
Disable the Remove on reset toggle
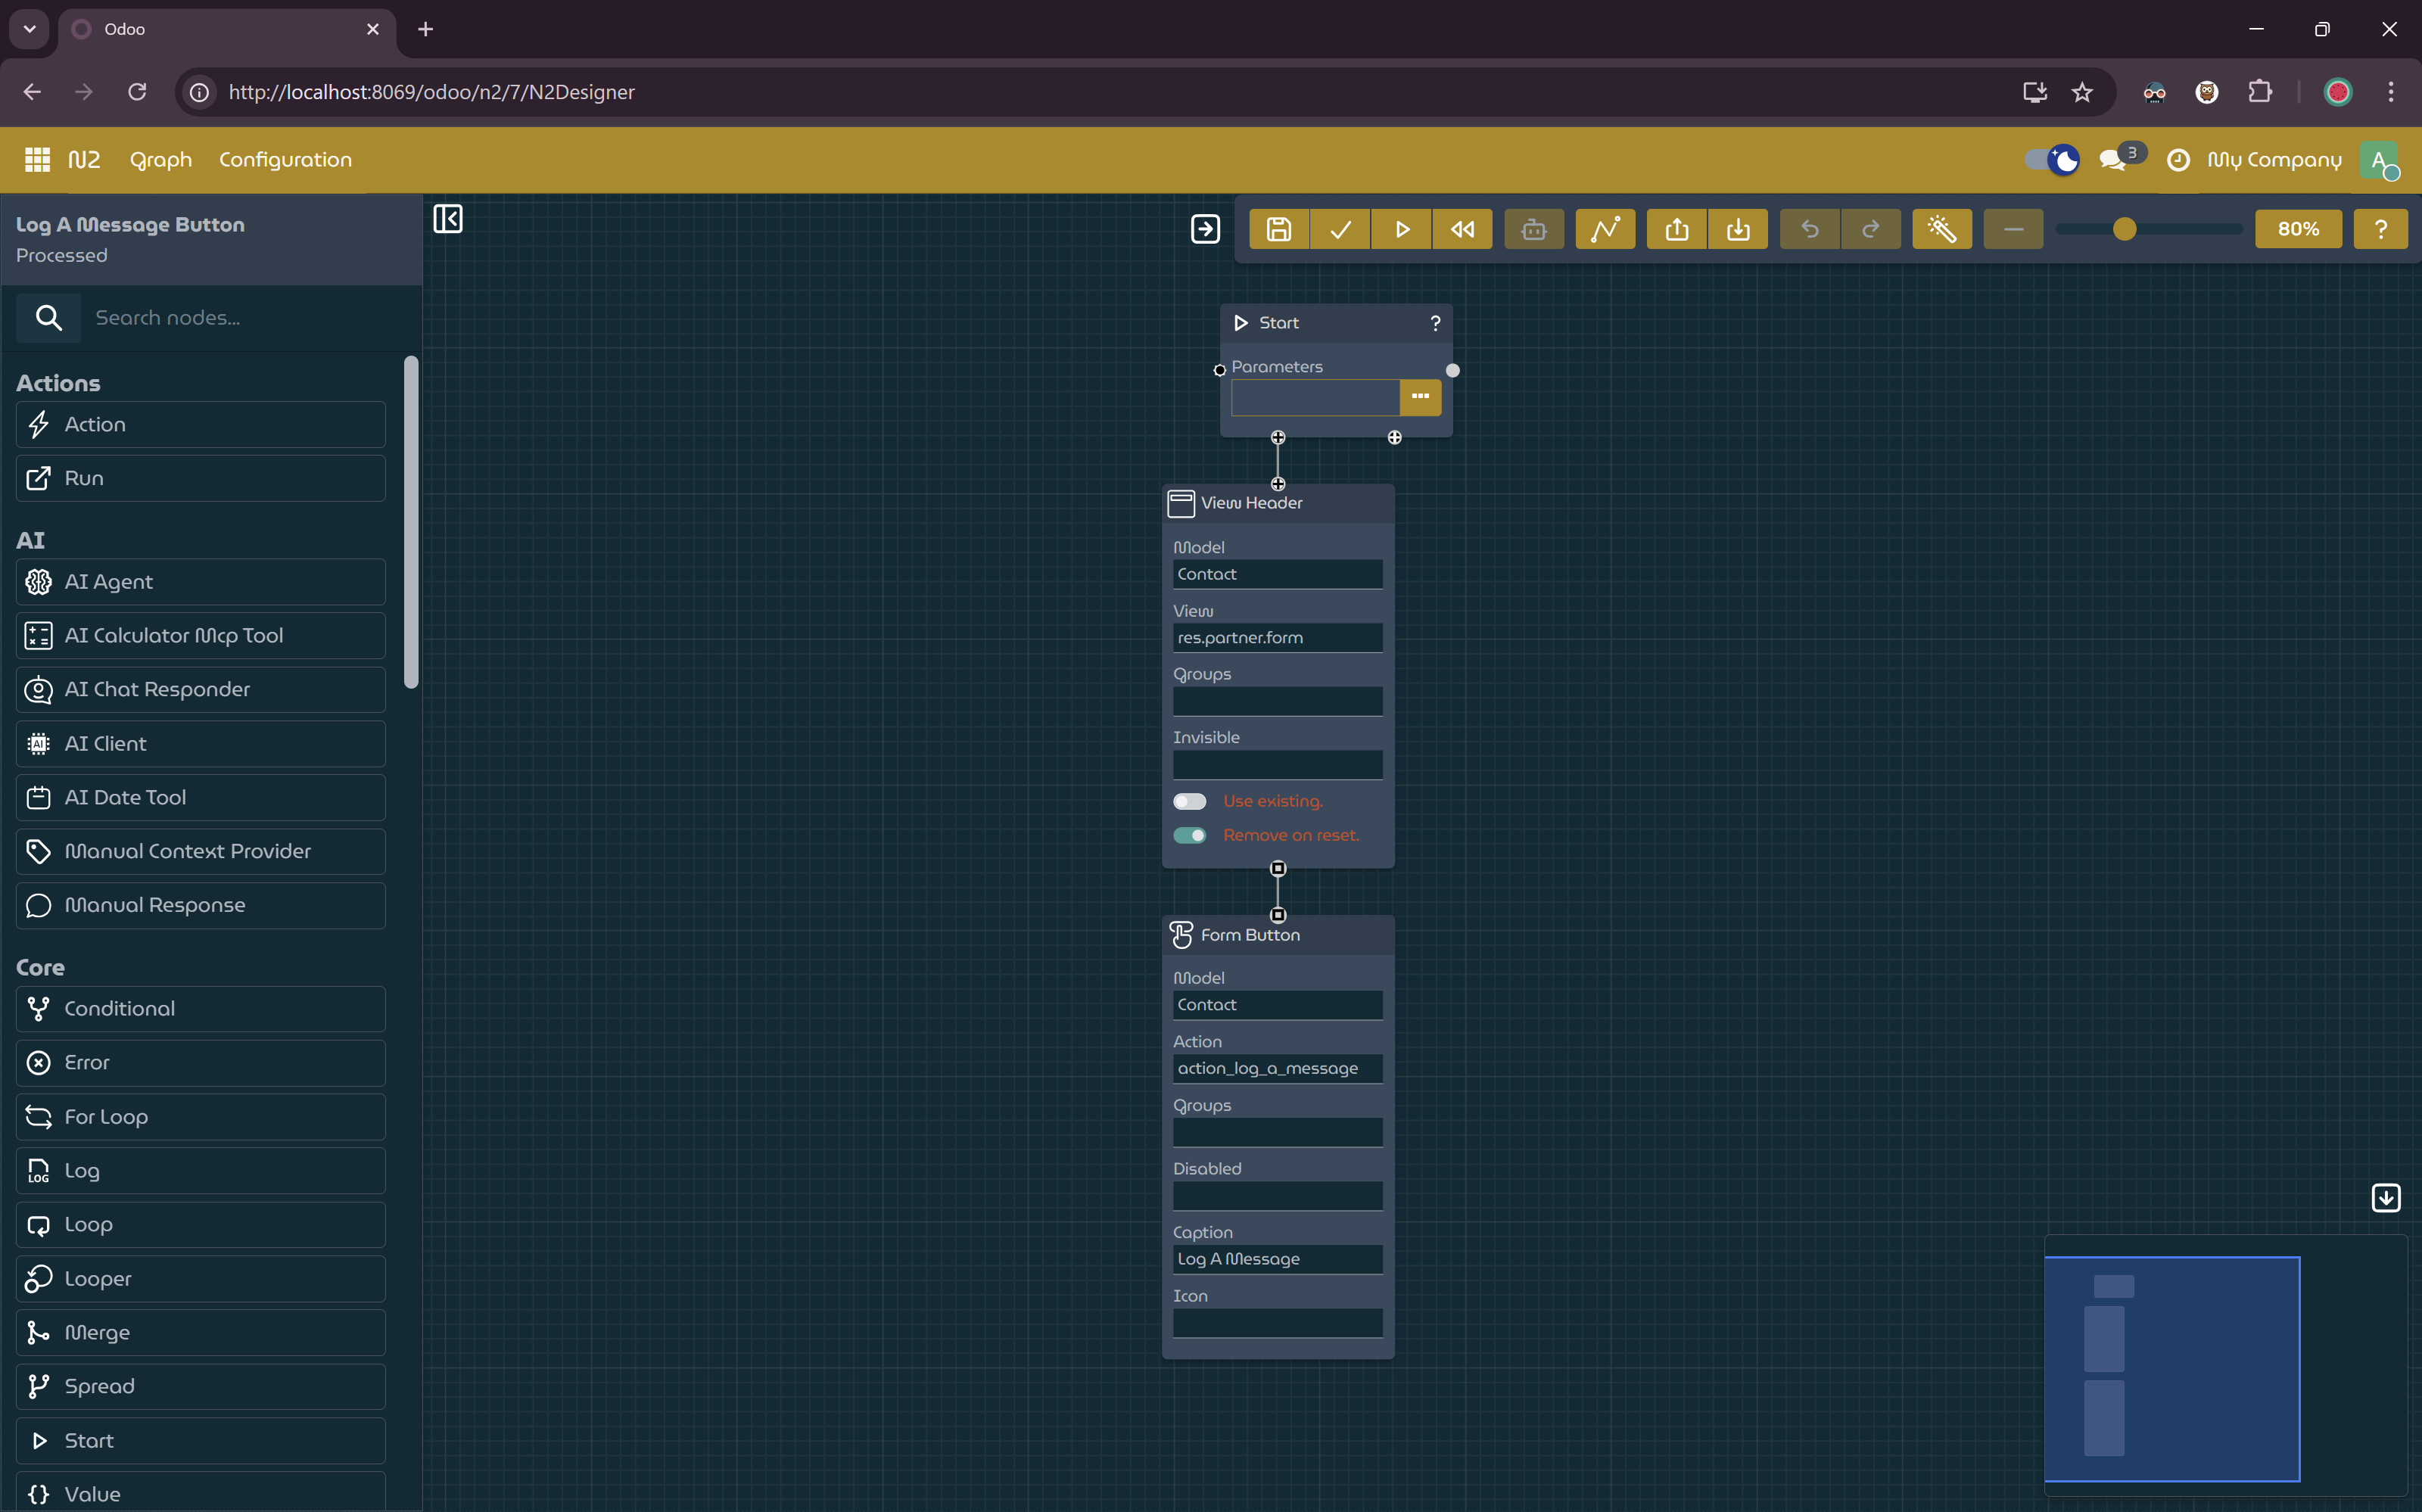(1190, 835)
